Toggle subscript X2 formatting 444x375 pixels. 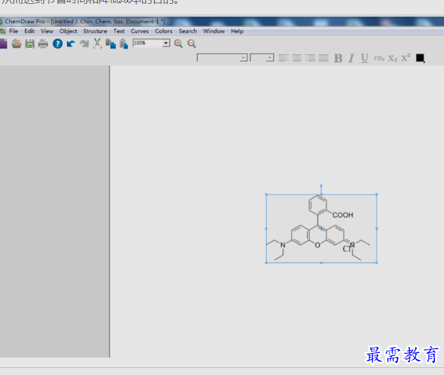(393, 58)
